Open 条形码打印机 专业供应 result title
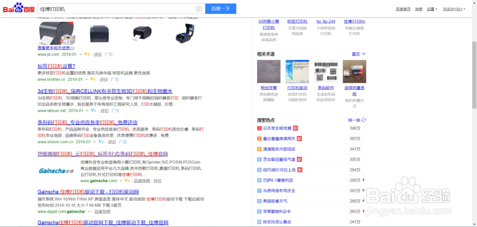 (88, 123)
